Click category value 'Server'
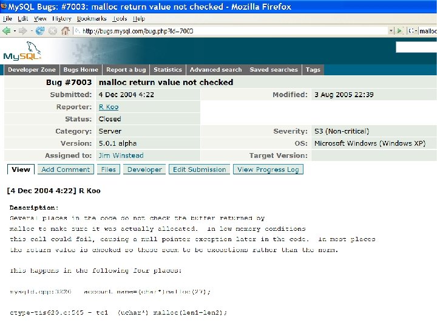 point(110,131)
